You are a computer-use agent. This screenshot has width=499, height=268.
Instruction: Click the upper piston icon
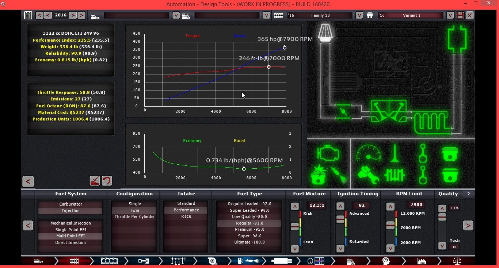pyautogui.click(x=450, y=153)
